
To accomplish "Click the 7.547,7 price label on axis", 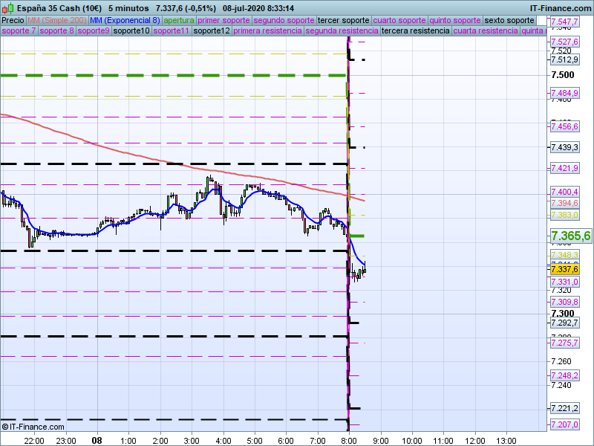I will (x=564, y=23).
